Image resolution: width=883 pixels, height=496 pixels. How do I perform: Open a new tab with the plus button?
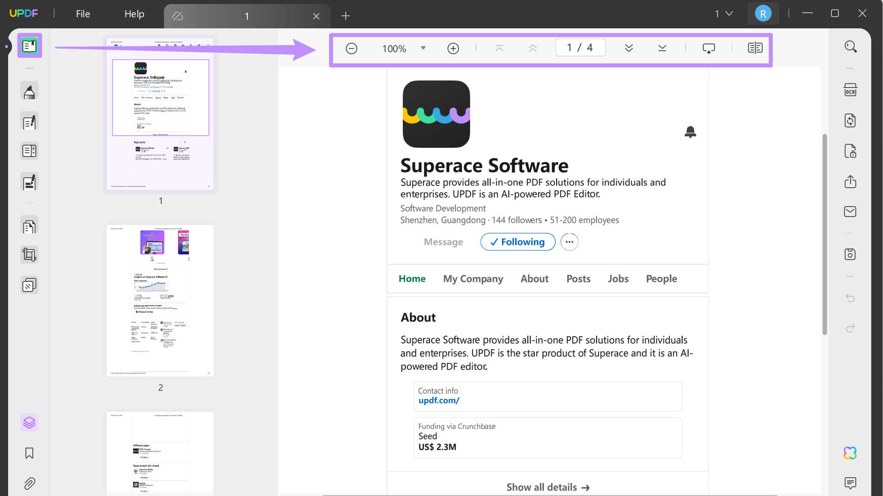[346, 16]
